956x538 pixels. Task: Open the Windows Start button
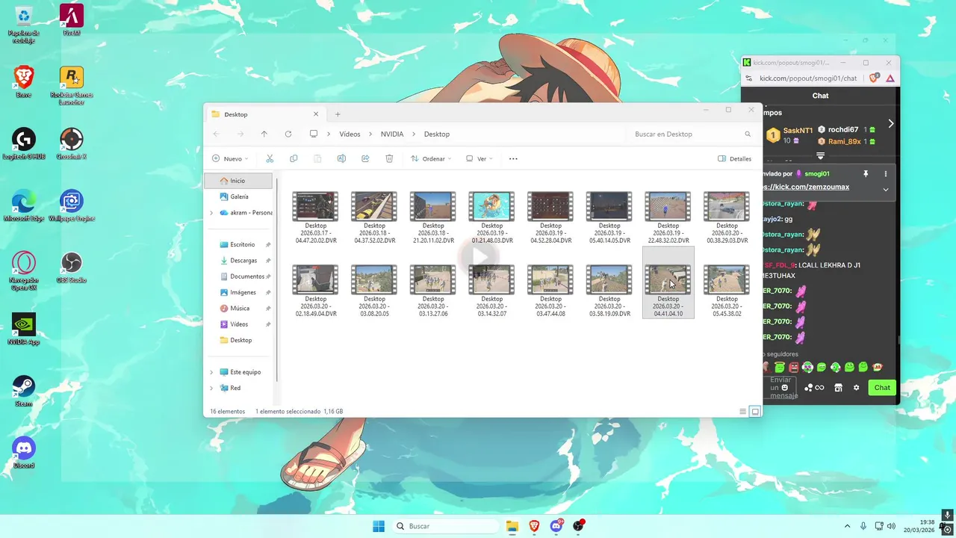tap(379, 526)
